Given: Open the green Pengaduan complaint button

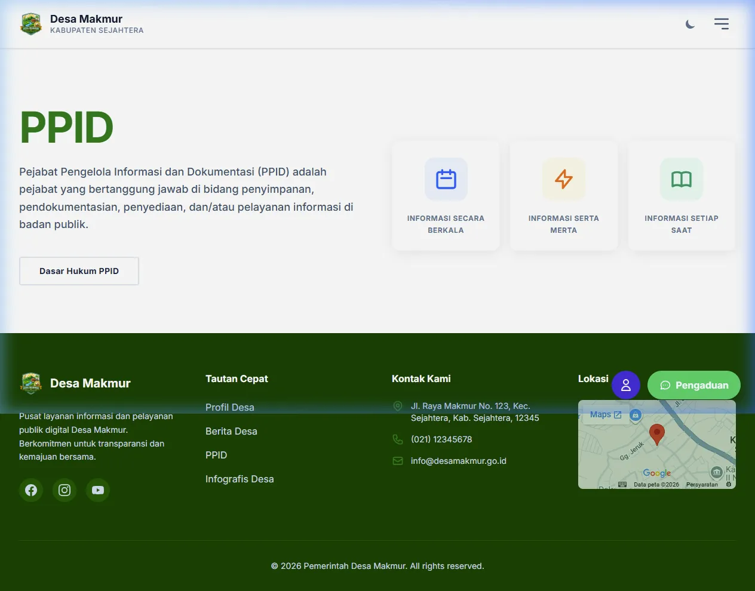Looking at the screenshot, I should coord(693,385).
